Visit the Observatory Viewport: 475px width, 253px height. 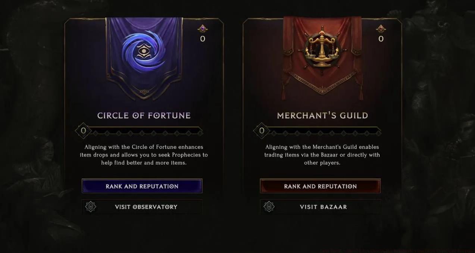pos(146,207)
